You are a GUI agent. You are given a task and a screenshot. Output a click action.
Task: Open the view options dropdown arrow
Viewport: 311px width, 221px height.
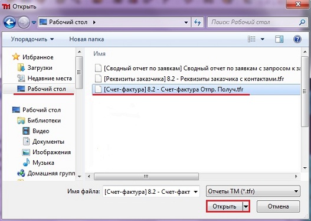tap(262, 39)
